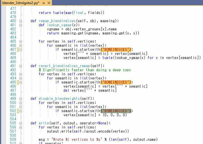Click line number 496
This screenshot has width=203, height=144.
tap(13, 86)
